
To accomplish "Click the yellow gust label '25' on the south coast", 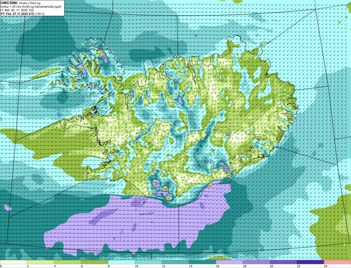I will coord(211,186).
